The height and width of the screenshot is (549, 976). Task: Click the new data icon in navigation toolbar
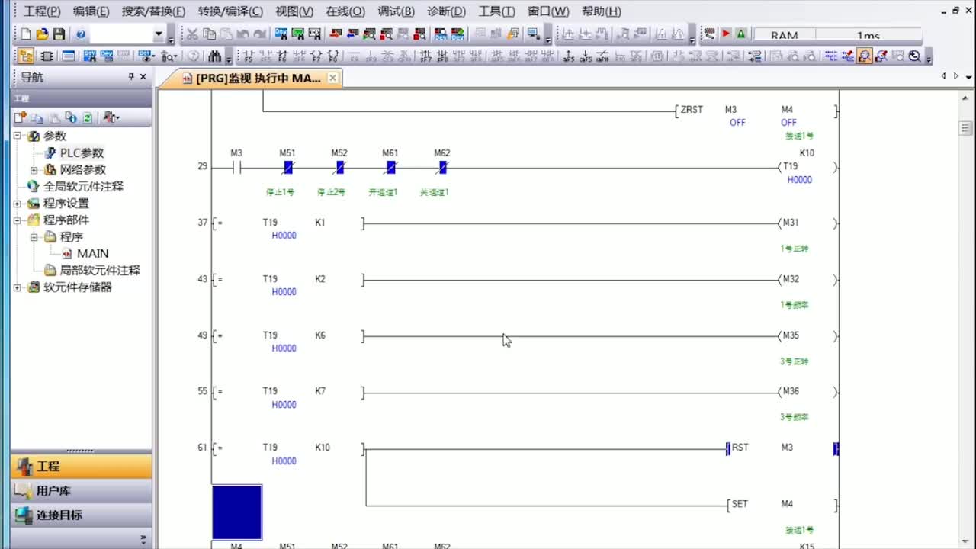[20, 117]
